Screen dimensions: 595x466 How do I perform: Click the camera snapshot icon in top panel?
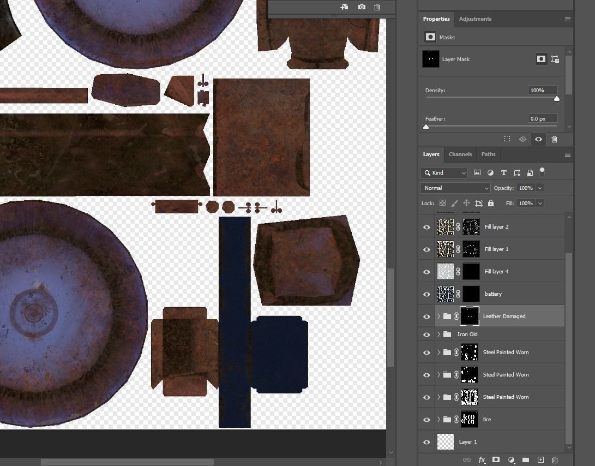tap(362, 7)
